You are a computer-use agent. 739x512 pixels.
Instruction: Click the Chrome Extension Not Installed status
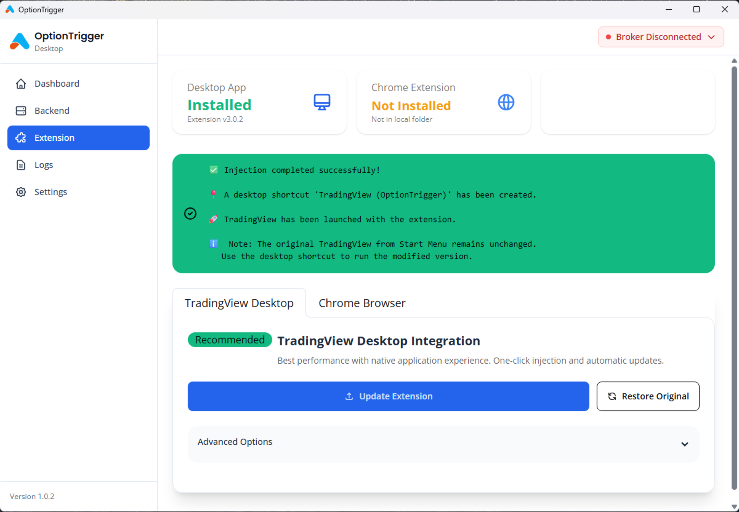coord(411,106)
